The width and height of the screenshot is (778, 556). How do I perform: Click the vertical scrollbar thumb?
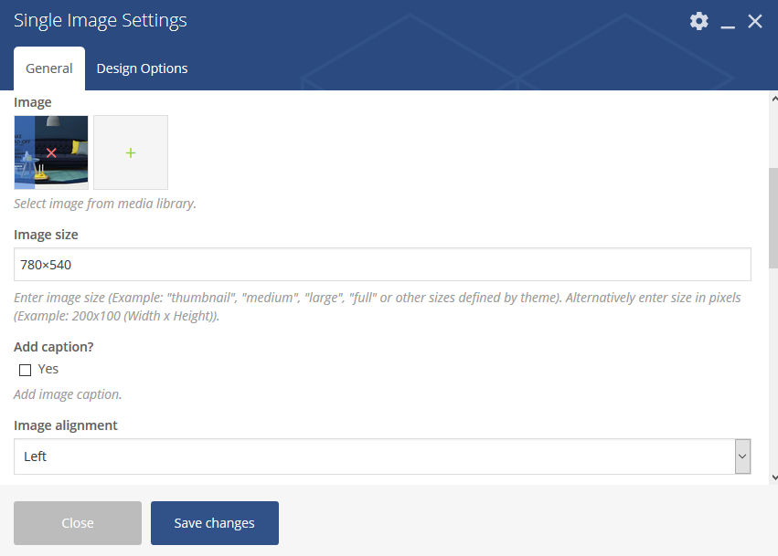773,218
